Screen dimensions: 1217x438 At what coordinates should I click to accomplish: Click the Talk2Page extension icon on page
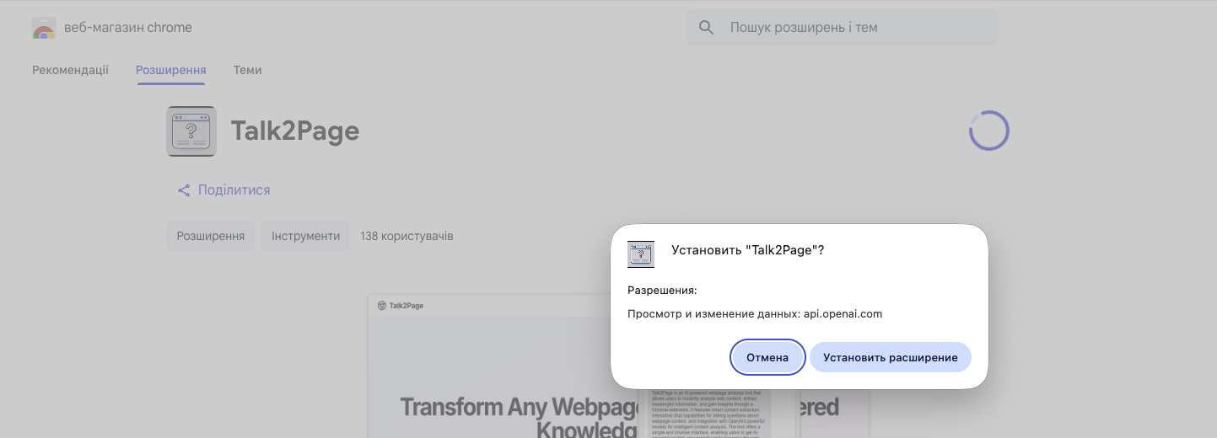tap(191, 131)
